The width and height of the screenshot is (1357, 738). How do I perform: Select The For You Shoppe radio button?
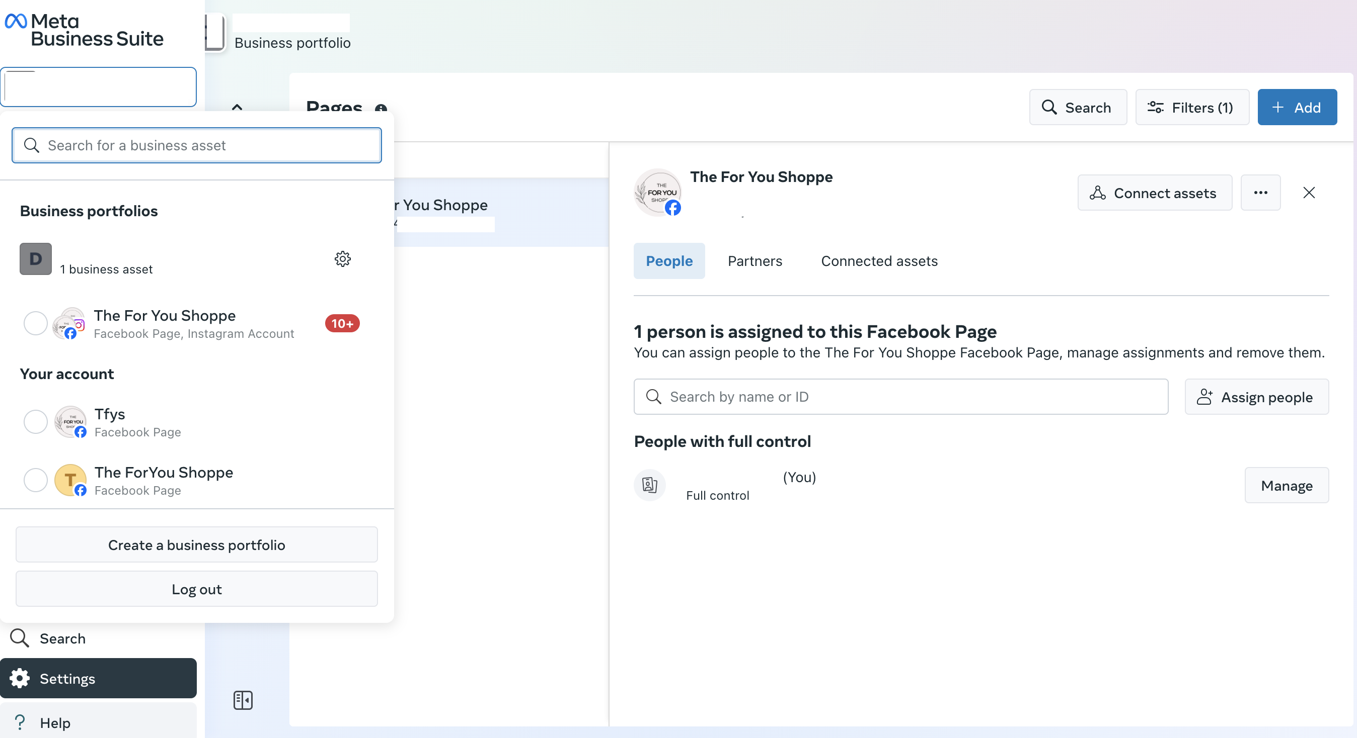pos(36,323)
